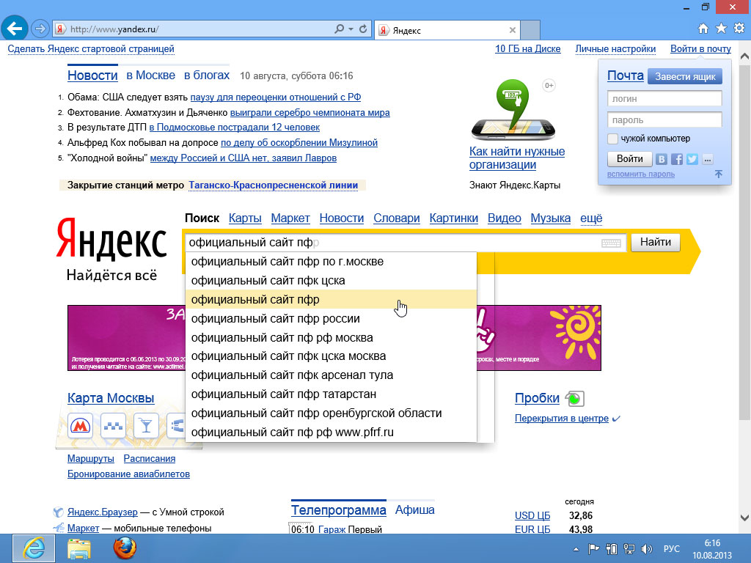Click the cocktail bars map icon
Viewport: 751px width, 563px height.
click(146, 426)
